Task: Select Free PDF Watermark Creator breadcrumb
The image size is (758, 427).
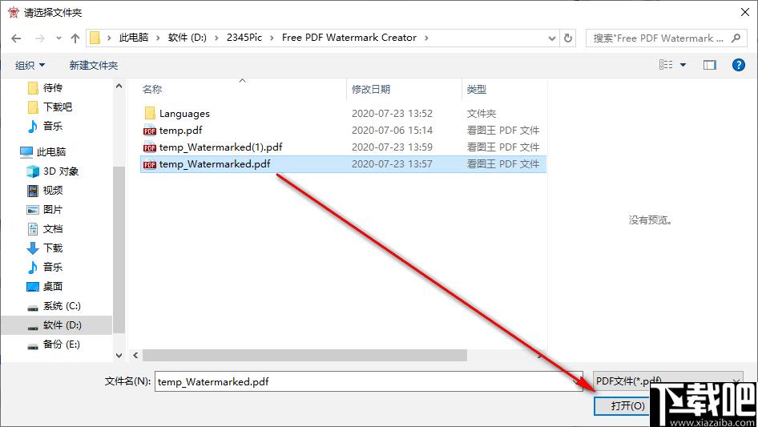Action: pyautogui.click(x=349, y=38)
